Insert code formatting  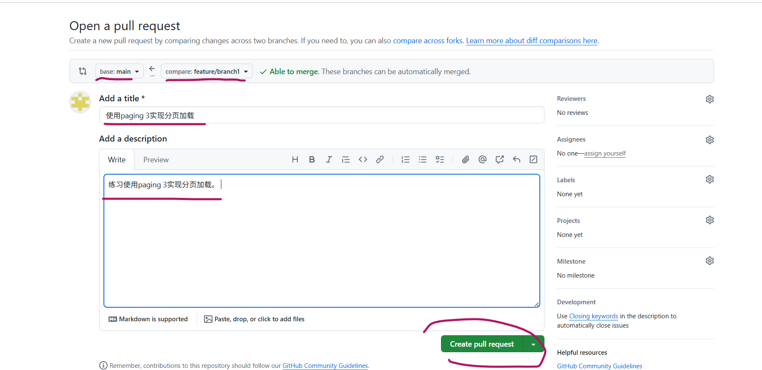pos(363,159)
